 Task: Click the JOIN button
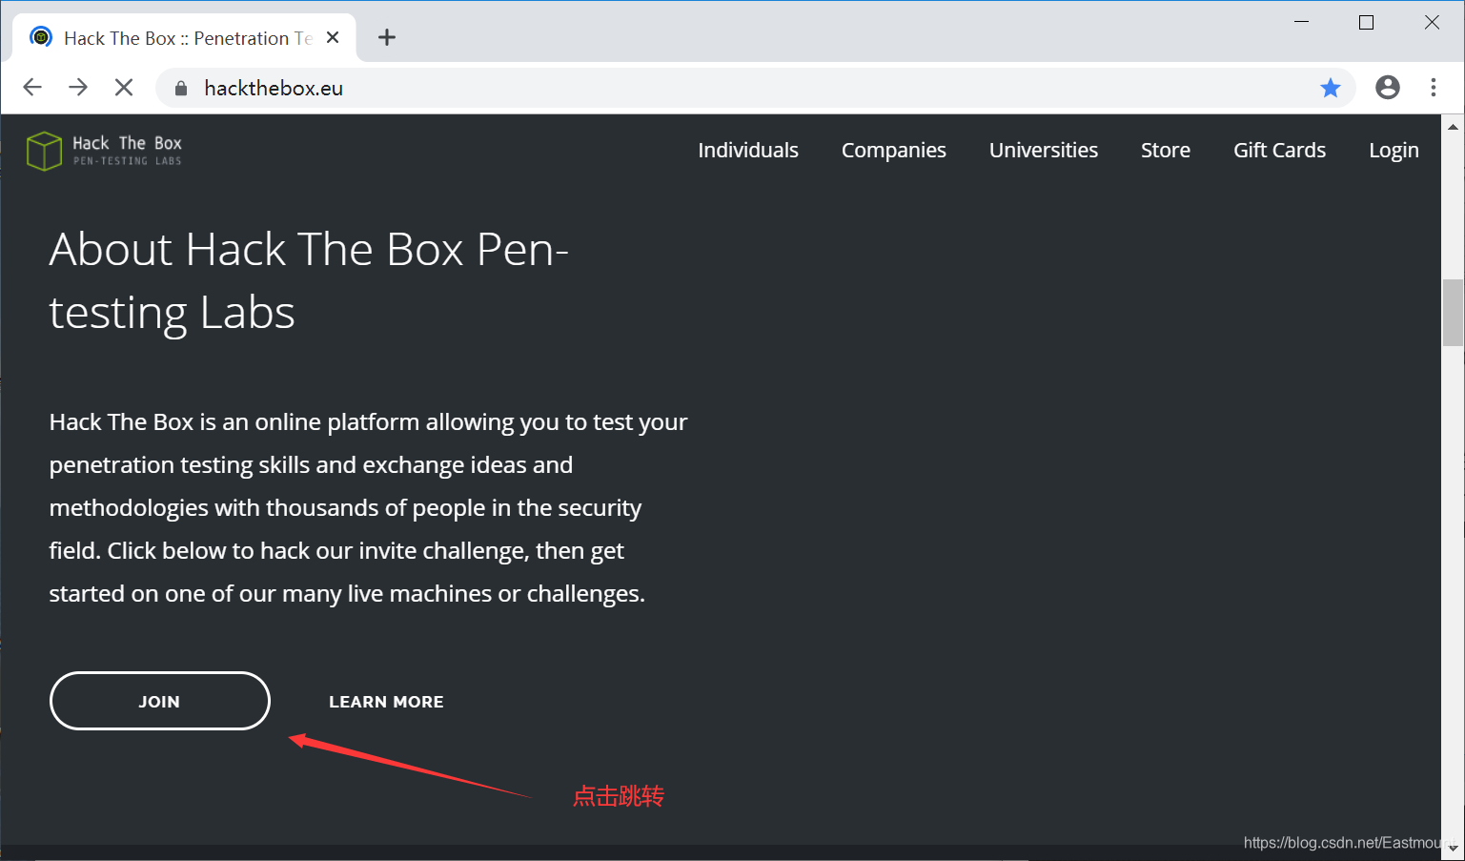pos(160,701)
